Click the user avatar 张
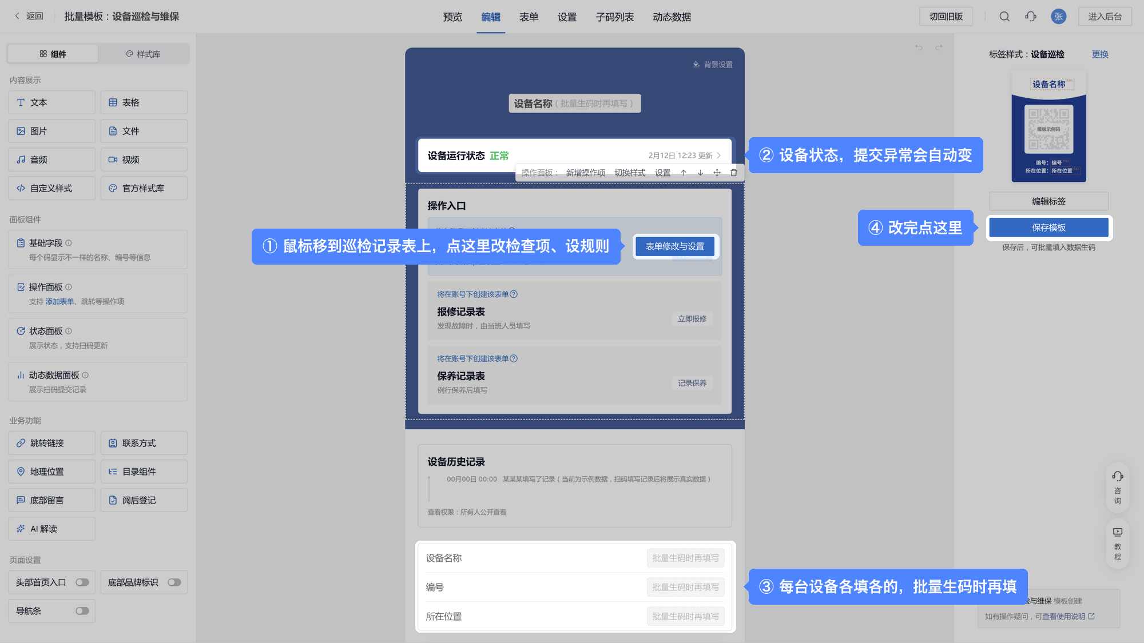Viewport: 1144px width, 643px height. 1058,17
